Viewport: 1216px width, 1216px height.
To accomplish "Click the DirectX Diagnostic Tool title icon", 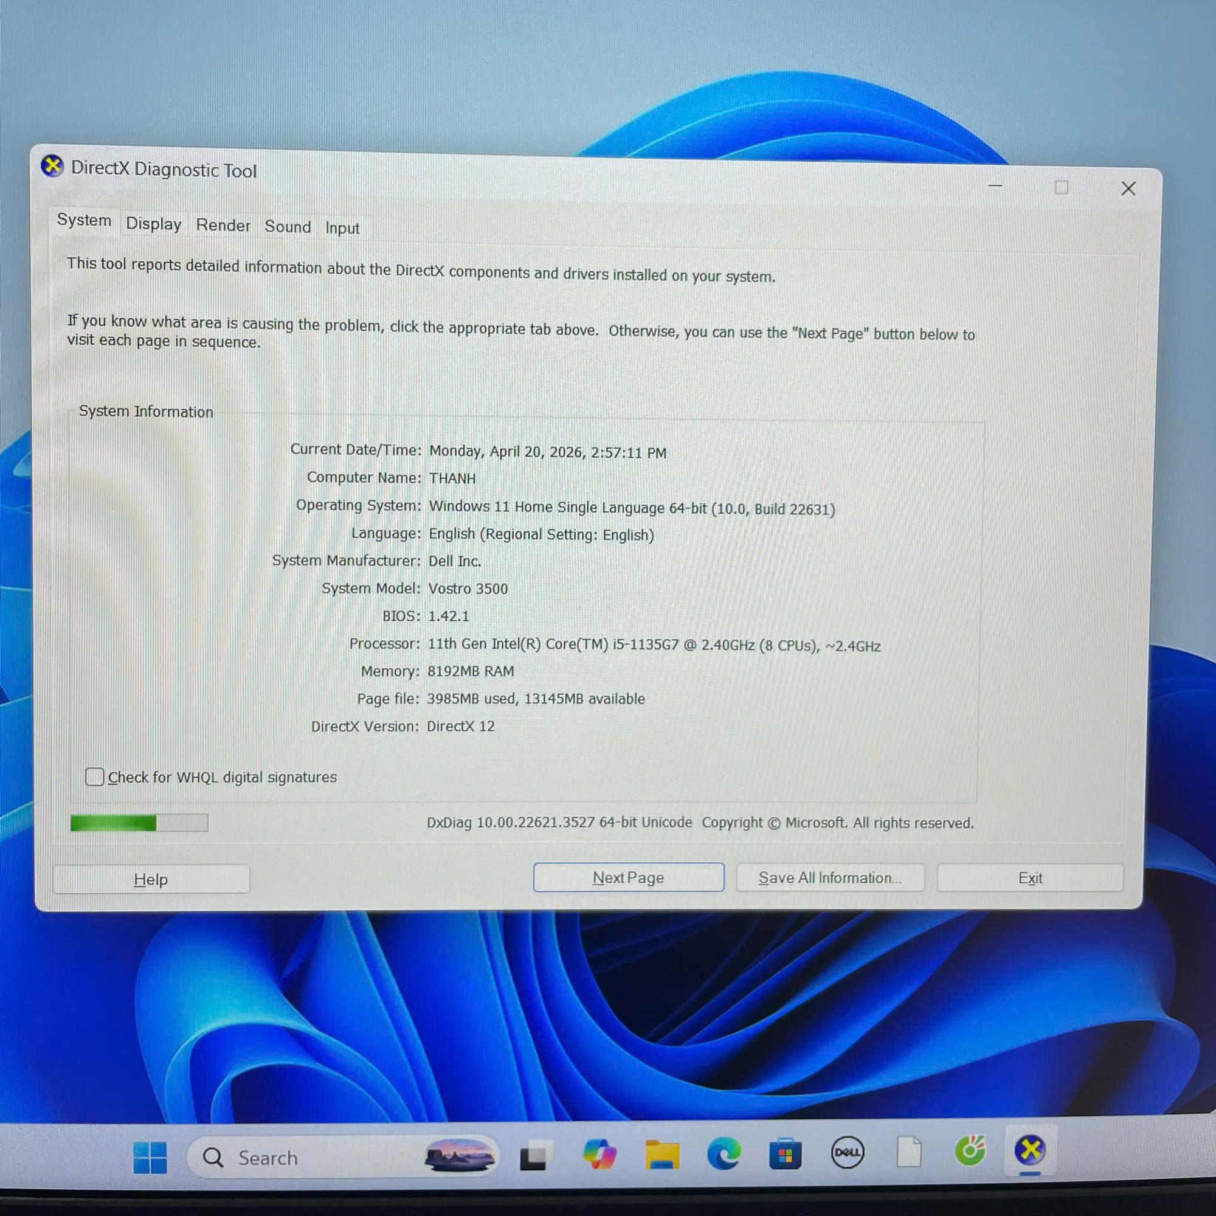I will pyautogui.click(x=52, y=166).
